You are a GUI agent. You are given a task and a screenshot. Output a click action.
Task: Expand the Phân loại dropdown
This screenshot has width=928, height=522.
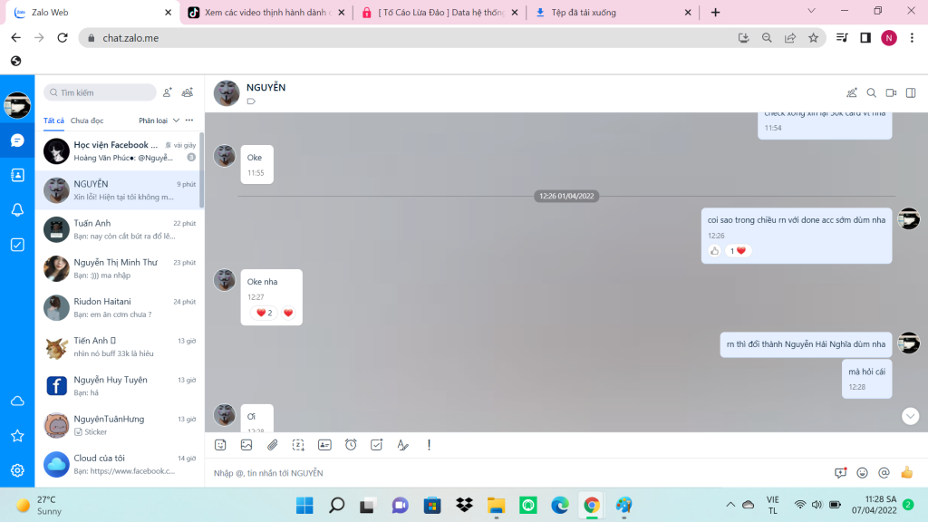159,121
